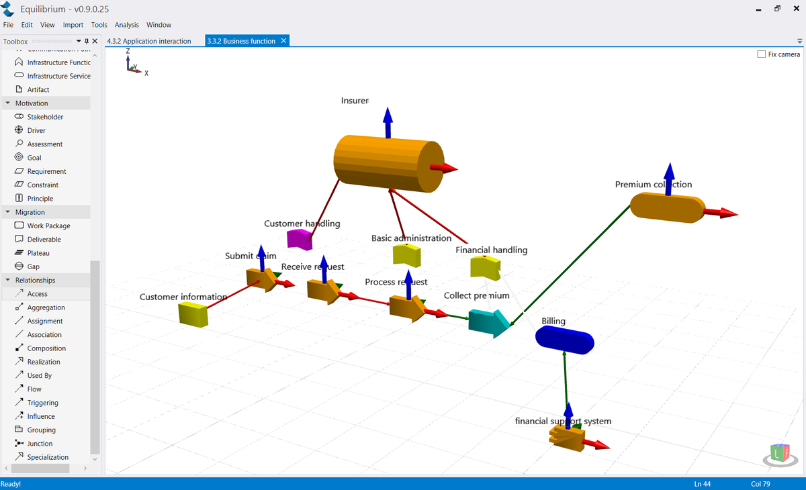Select the Plateau element
Screen dimensions: 806x490
point(32,253)
